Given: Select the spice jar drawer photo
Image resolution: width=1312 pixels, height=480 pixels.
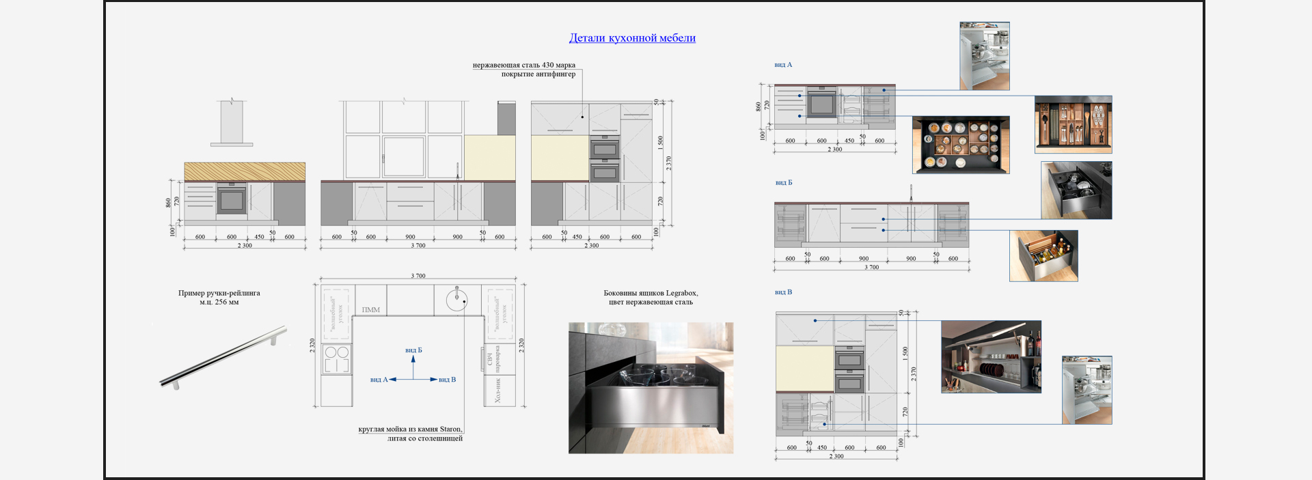Looking at the screenshot, I should pos(960,145).
